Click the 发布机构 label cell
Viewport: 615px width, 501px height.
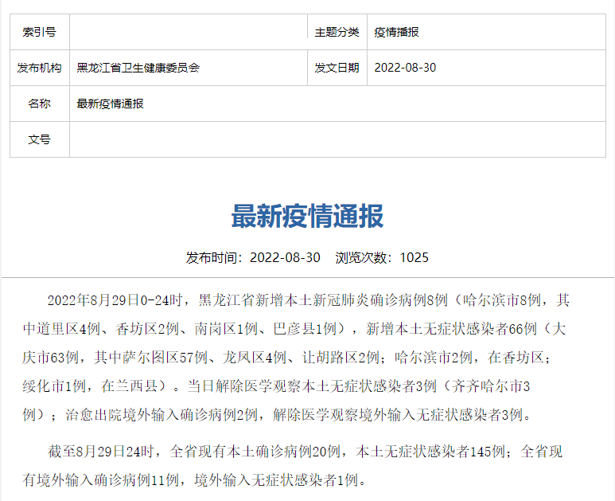[40, 68]
